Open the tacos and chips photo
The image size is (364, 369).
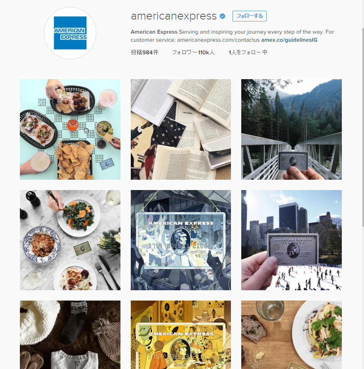[70, 129]
